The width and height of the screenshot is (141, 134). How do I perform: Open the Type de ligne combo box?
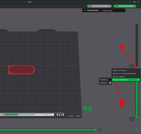pyautogui.click(x=112, y=11)
